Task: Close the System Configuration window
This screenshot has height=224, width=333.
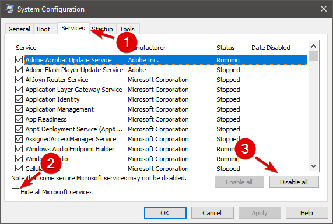Action: [x=324, y=9]
